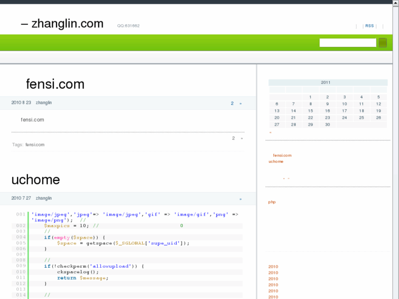
Task: Click the QQ:631662 text in header
Action: pos(128,26)
